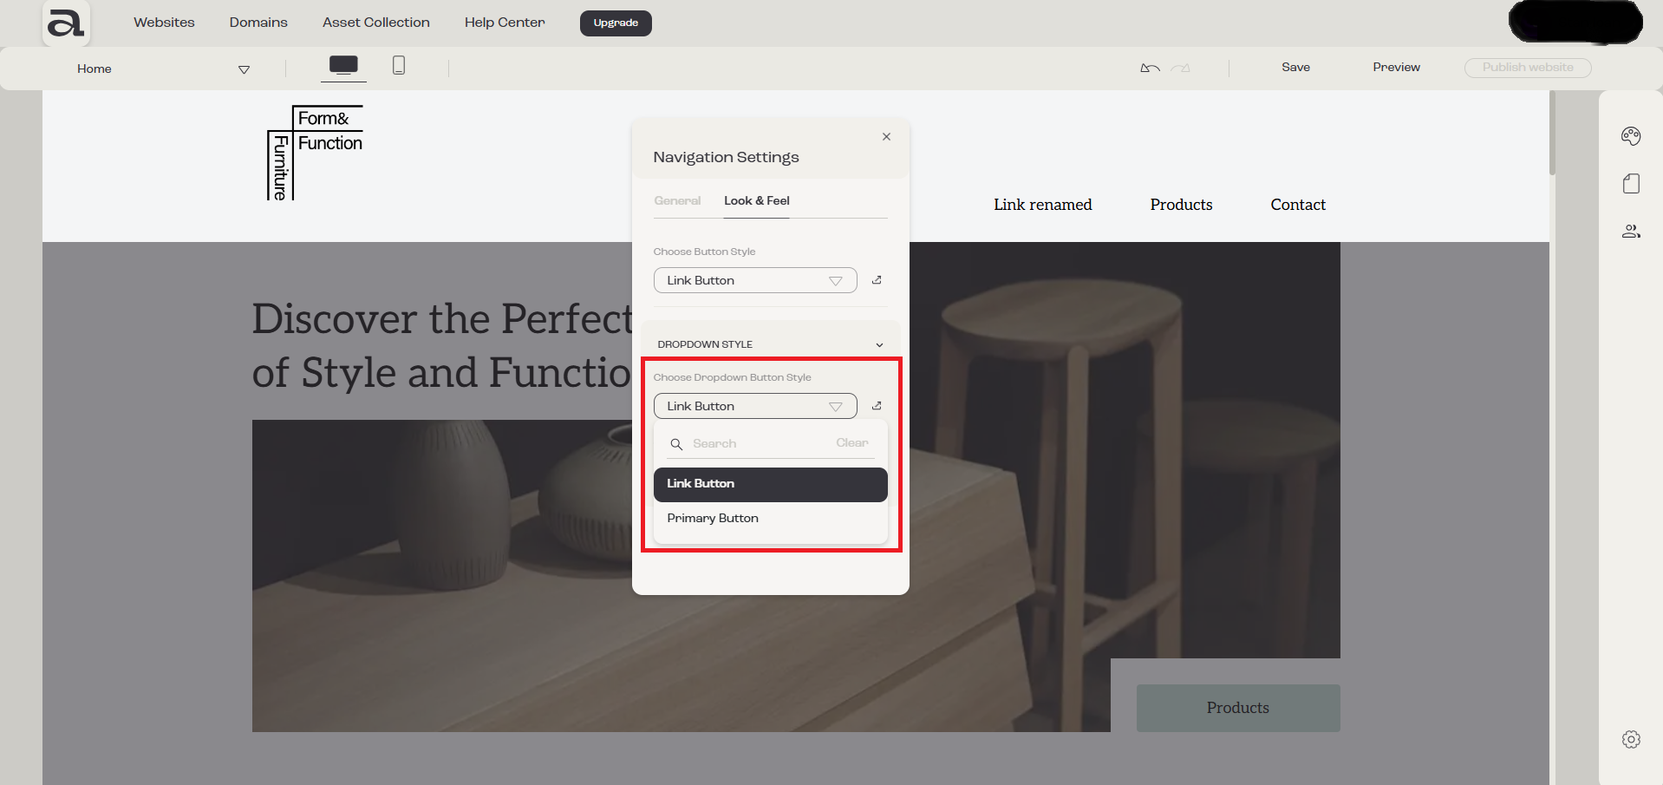Select the Form& Function Furniture logo
Viewport: 1663px width, 785px height.
point(315,153)
